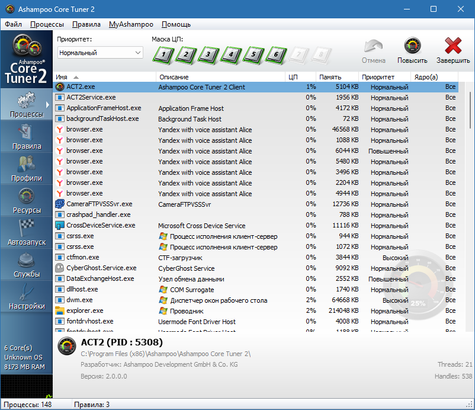Select the backgroundTaskHost.exe row
The height and width of the screenshot is (410, 475).
point(256,118)
